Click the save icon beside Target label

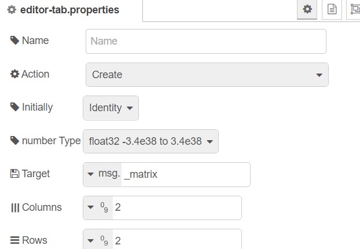[14, 174]
